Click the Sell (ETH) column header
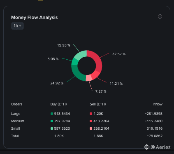The width and height of the screenshot is (174, 154). (98, 104)
